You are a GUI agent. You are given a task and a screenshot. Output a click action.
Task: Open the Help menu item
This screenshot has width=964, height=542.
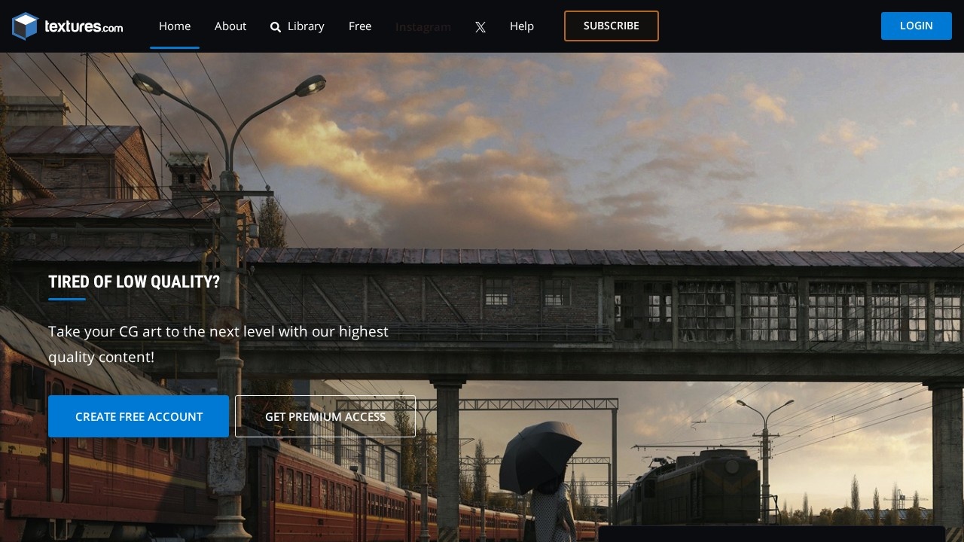(x=522, y=26)
